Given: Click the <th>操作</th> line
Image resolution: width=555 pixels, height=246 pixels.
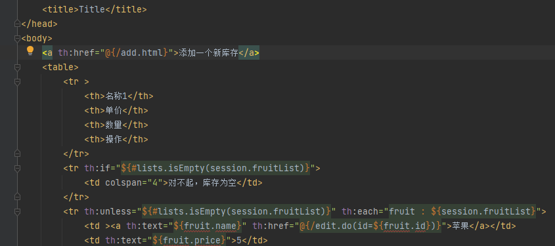Looking at the screenshot, I should (116, 139).
